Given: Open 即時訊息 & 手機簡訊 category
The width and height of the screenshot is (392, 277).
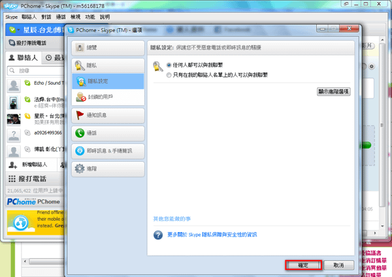Looking at the screenshot, I should 108,151.
